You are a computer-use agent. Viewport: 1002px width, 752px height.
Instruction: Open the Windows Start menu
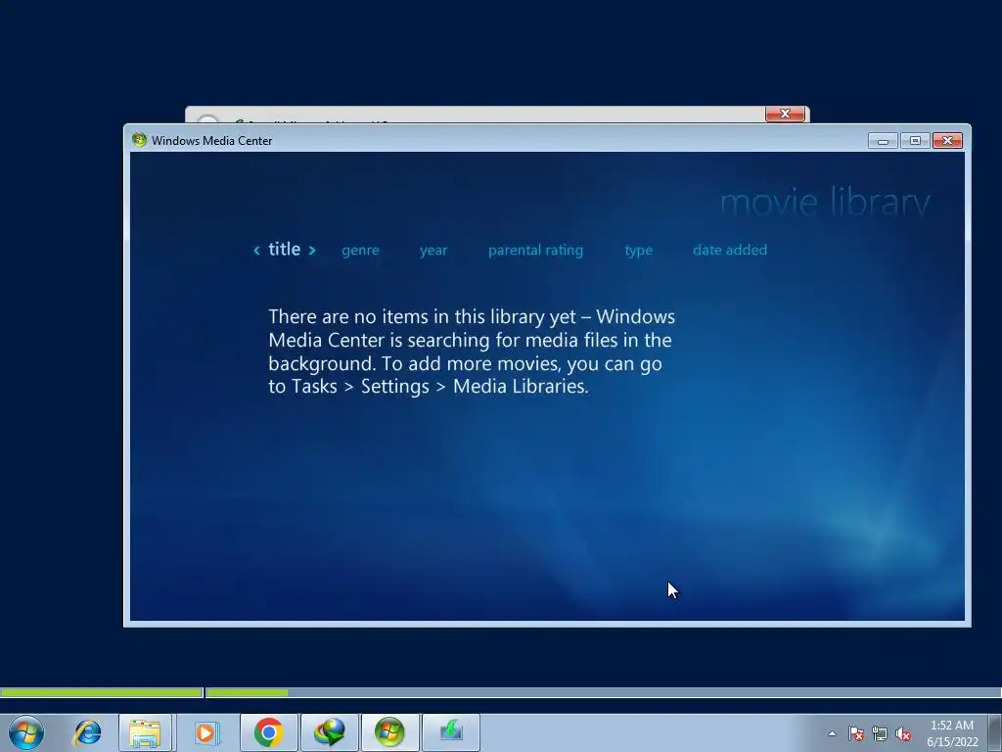click(x=26, y=732)
